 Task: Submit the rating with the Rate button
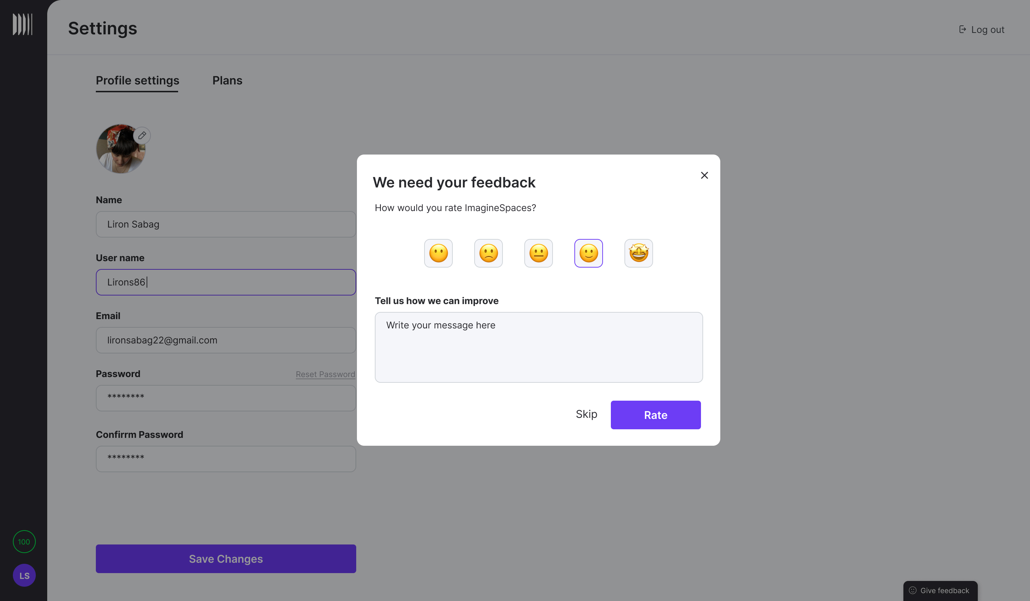[655, 415]
